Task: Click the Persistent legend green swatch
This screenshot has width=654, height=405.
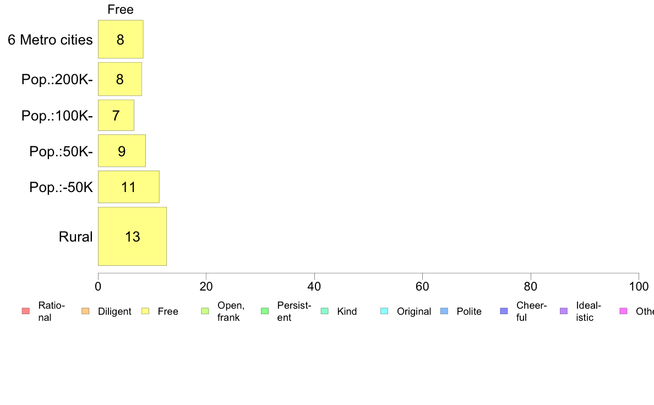Action: point(265,311)
